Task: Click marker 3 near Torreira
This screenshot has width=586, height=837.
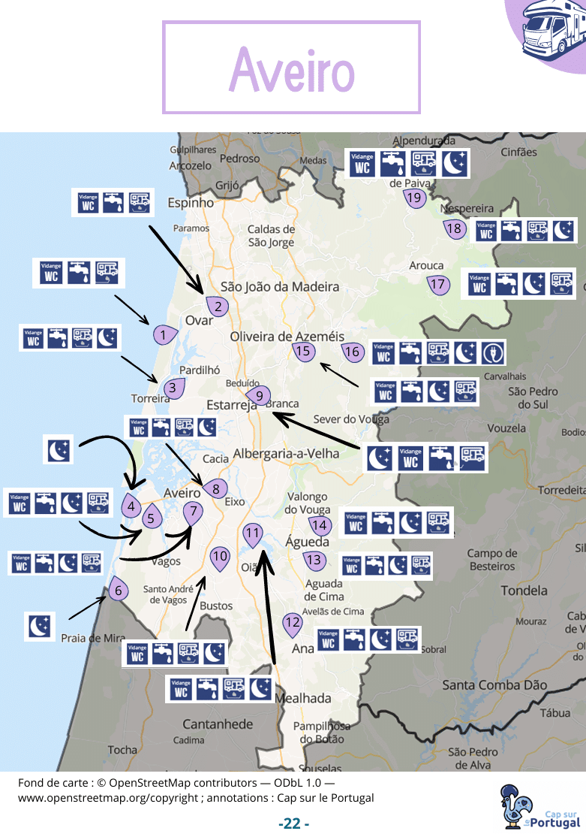Action: [x=173, y=388]
